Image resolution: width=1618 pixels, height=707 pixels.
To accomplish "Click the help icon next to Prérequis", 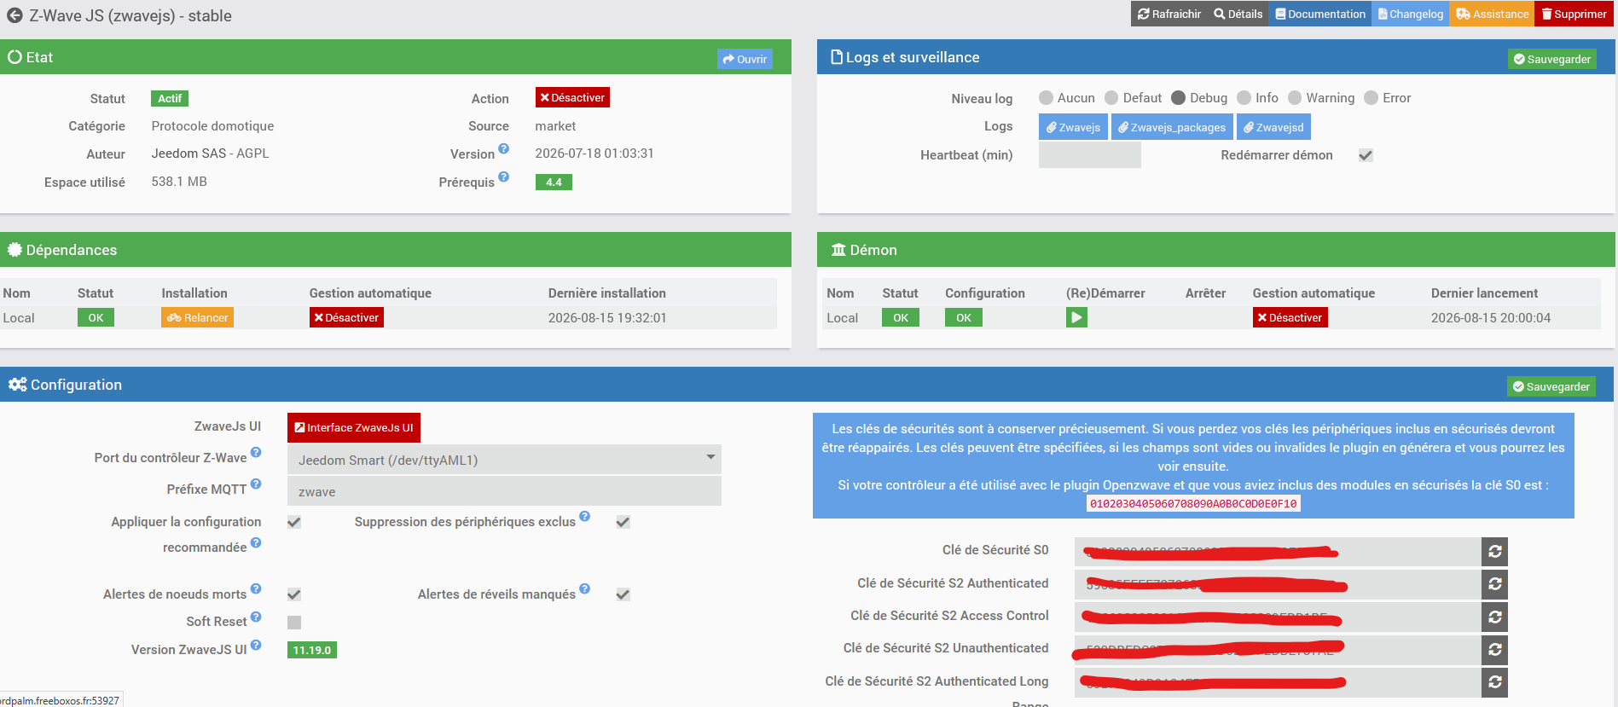I will pos(504,177).
